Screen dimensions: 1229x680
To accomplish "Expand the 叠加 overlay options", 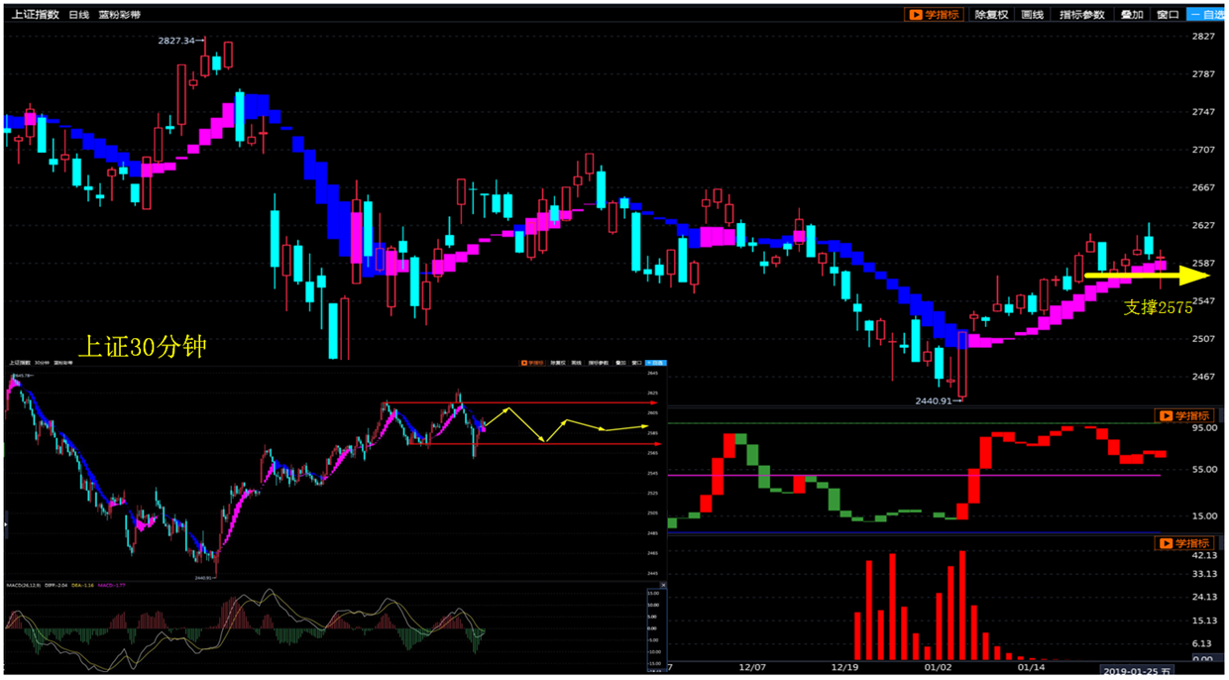I will [x=1132, y=15].
